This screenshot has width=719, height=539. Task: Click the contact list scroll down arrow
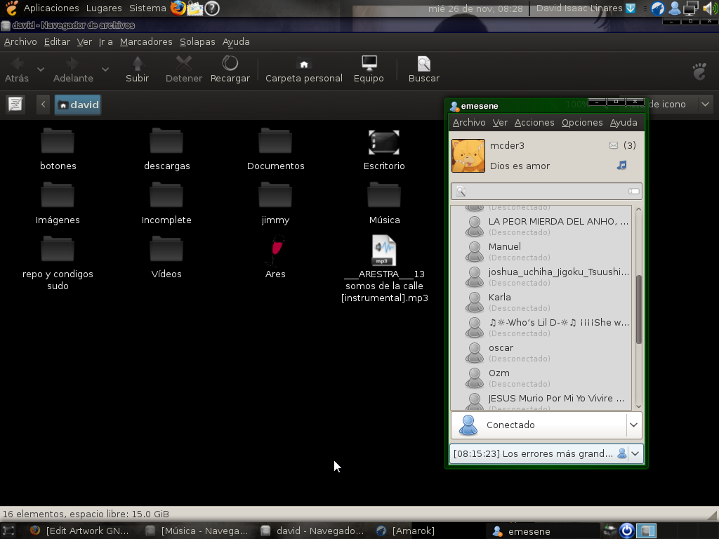coord(638,406)
